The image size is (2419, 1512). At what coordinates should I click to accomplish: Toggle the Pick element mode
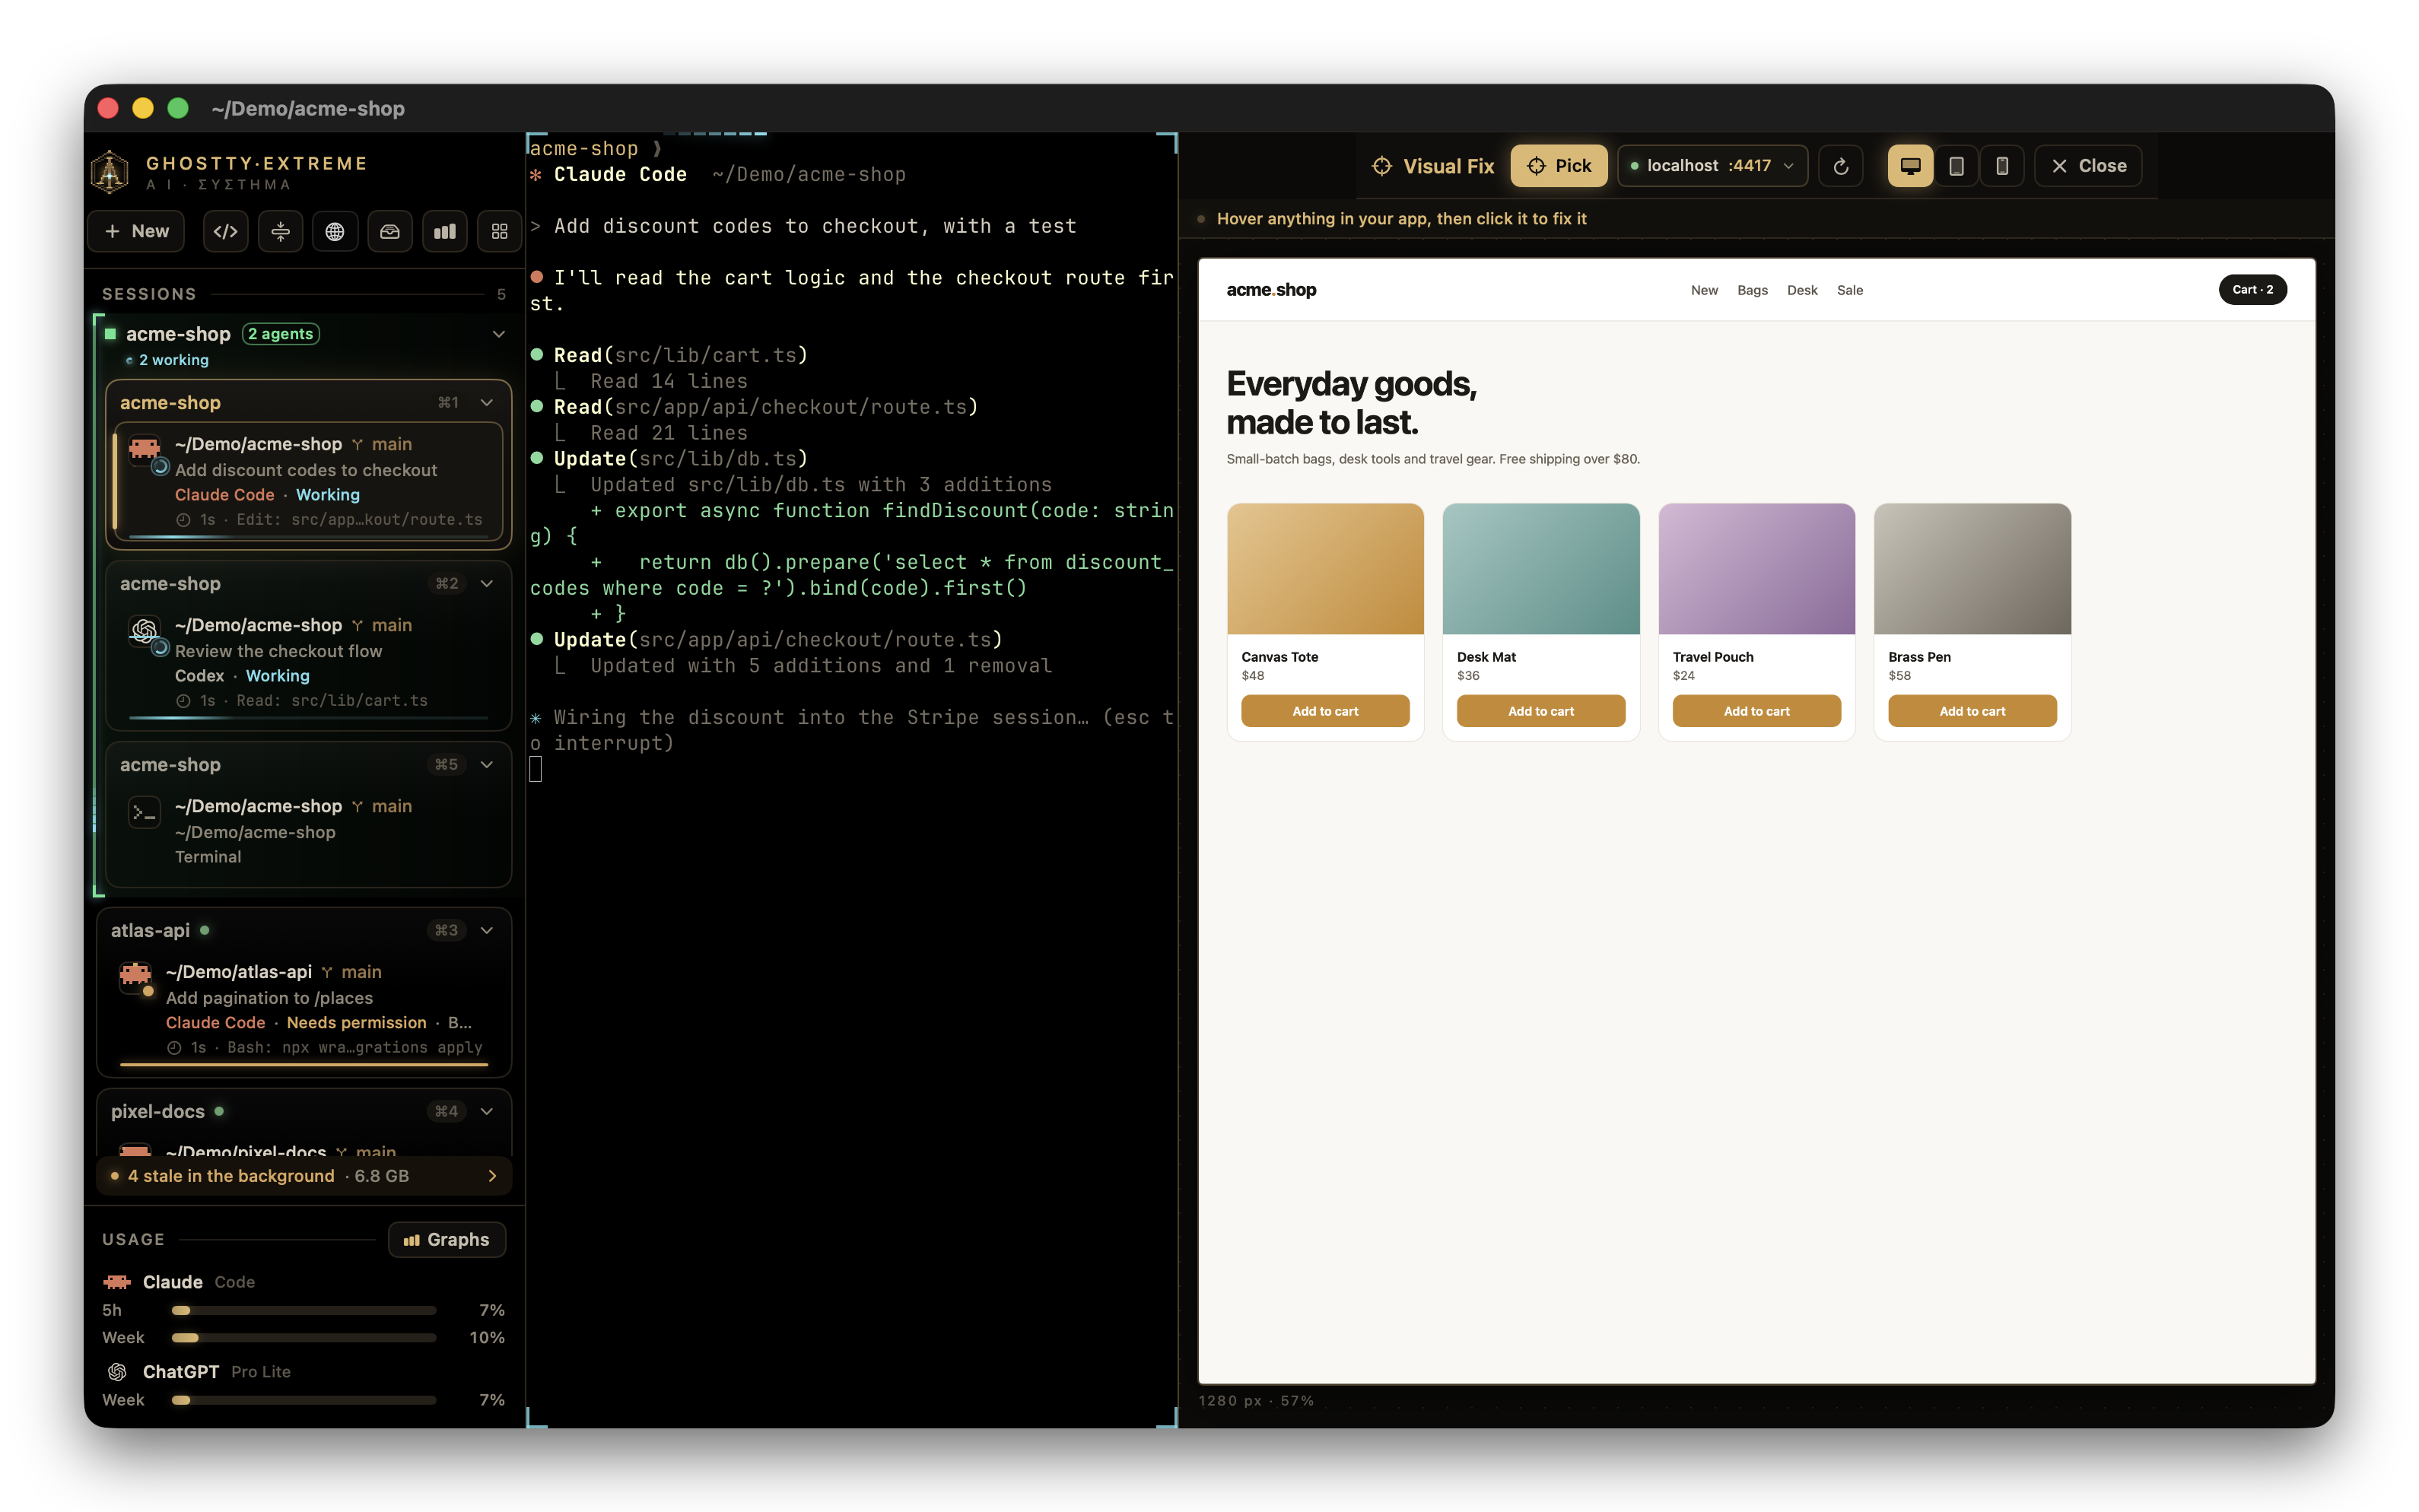1559,166
